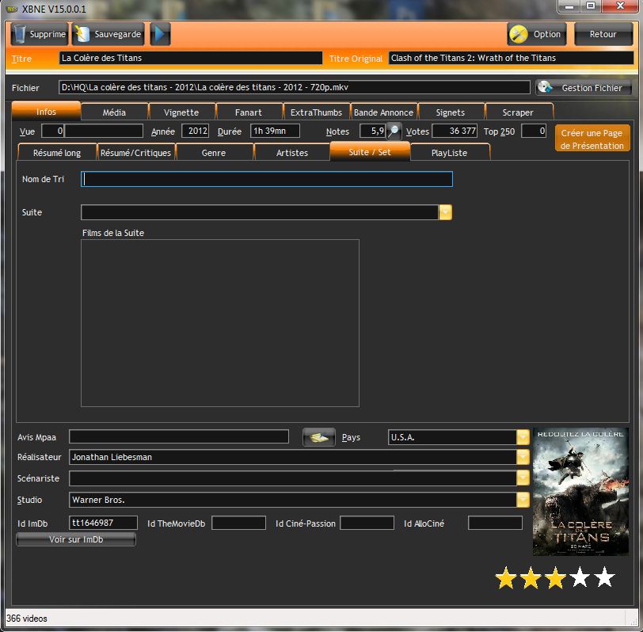Open Gestion Fichier disc icon button

tap(584, 88)
